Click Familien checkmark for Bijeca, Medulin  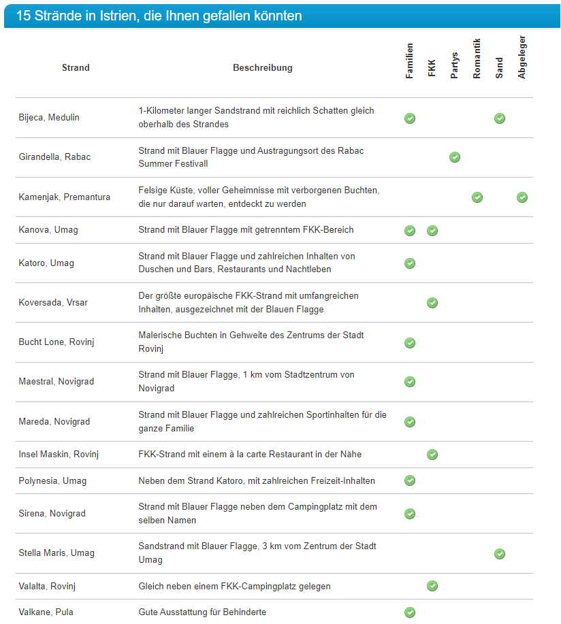coord(410,118)
